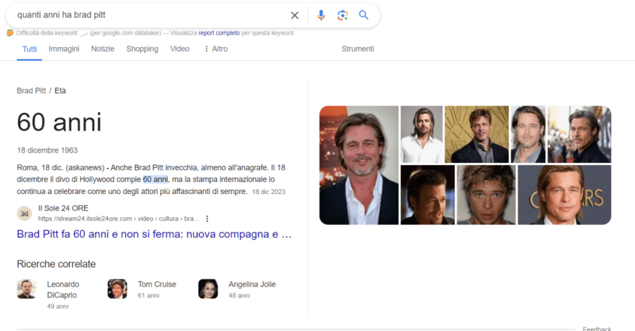The width and height of the screenshot is (635, 331).
Task: Click the blue magnifying glass search icon
Action: (x=363, y=15)
